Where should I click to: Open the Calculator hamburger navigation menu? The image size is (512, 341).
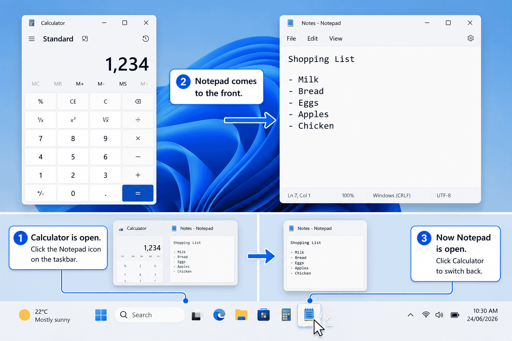coord(32,39)
